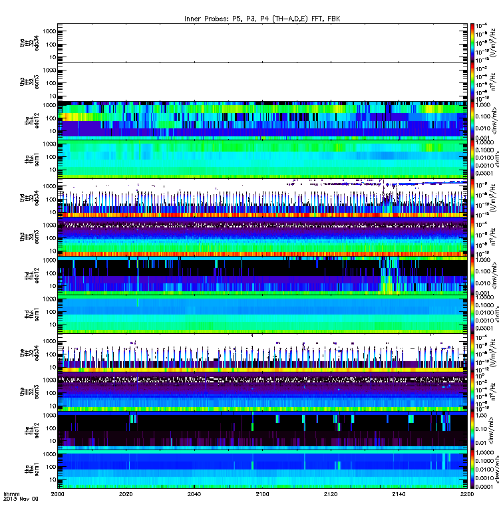Click the 2020 time axis label
Screen dimensions: 499x532
(x=126, y=493)
